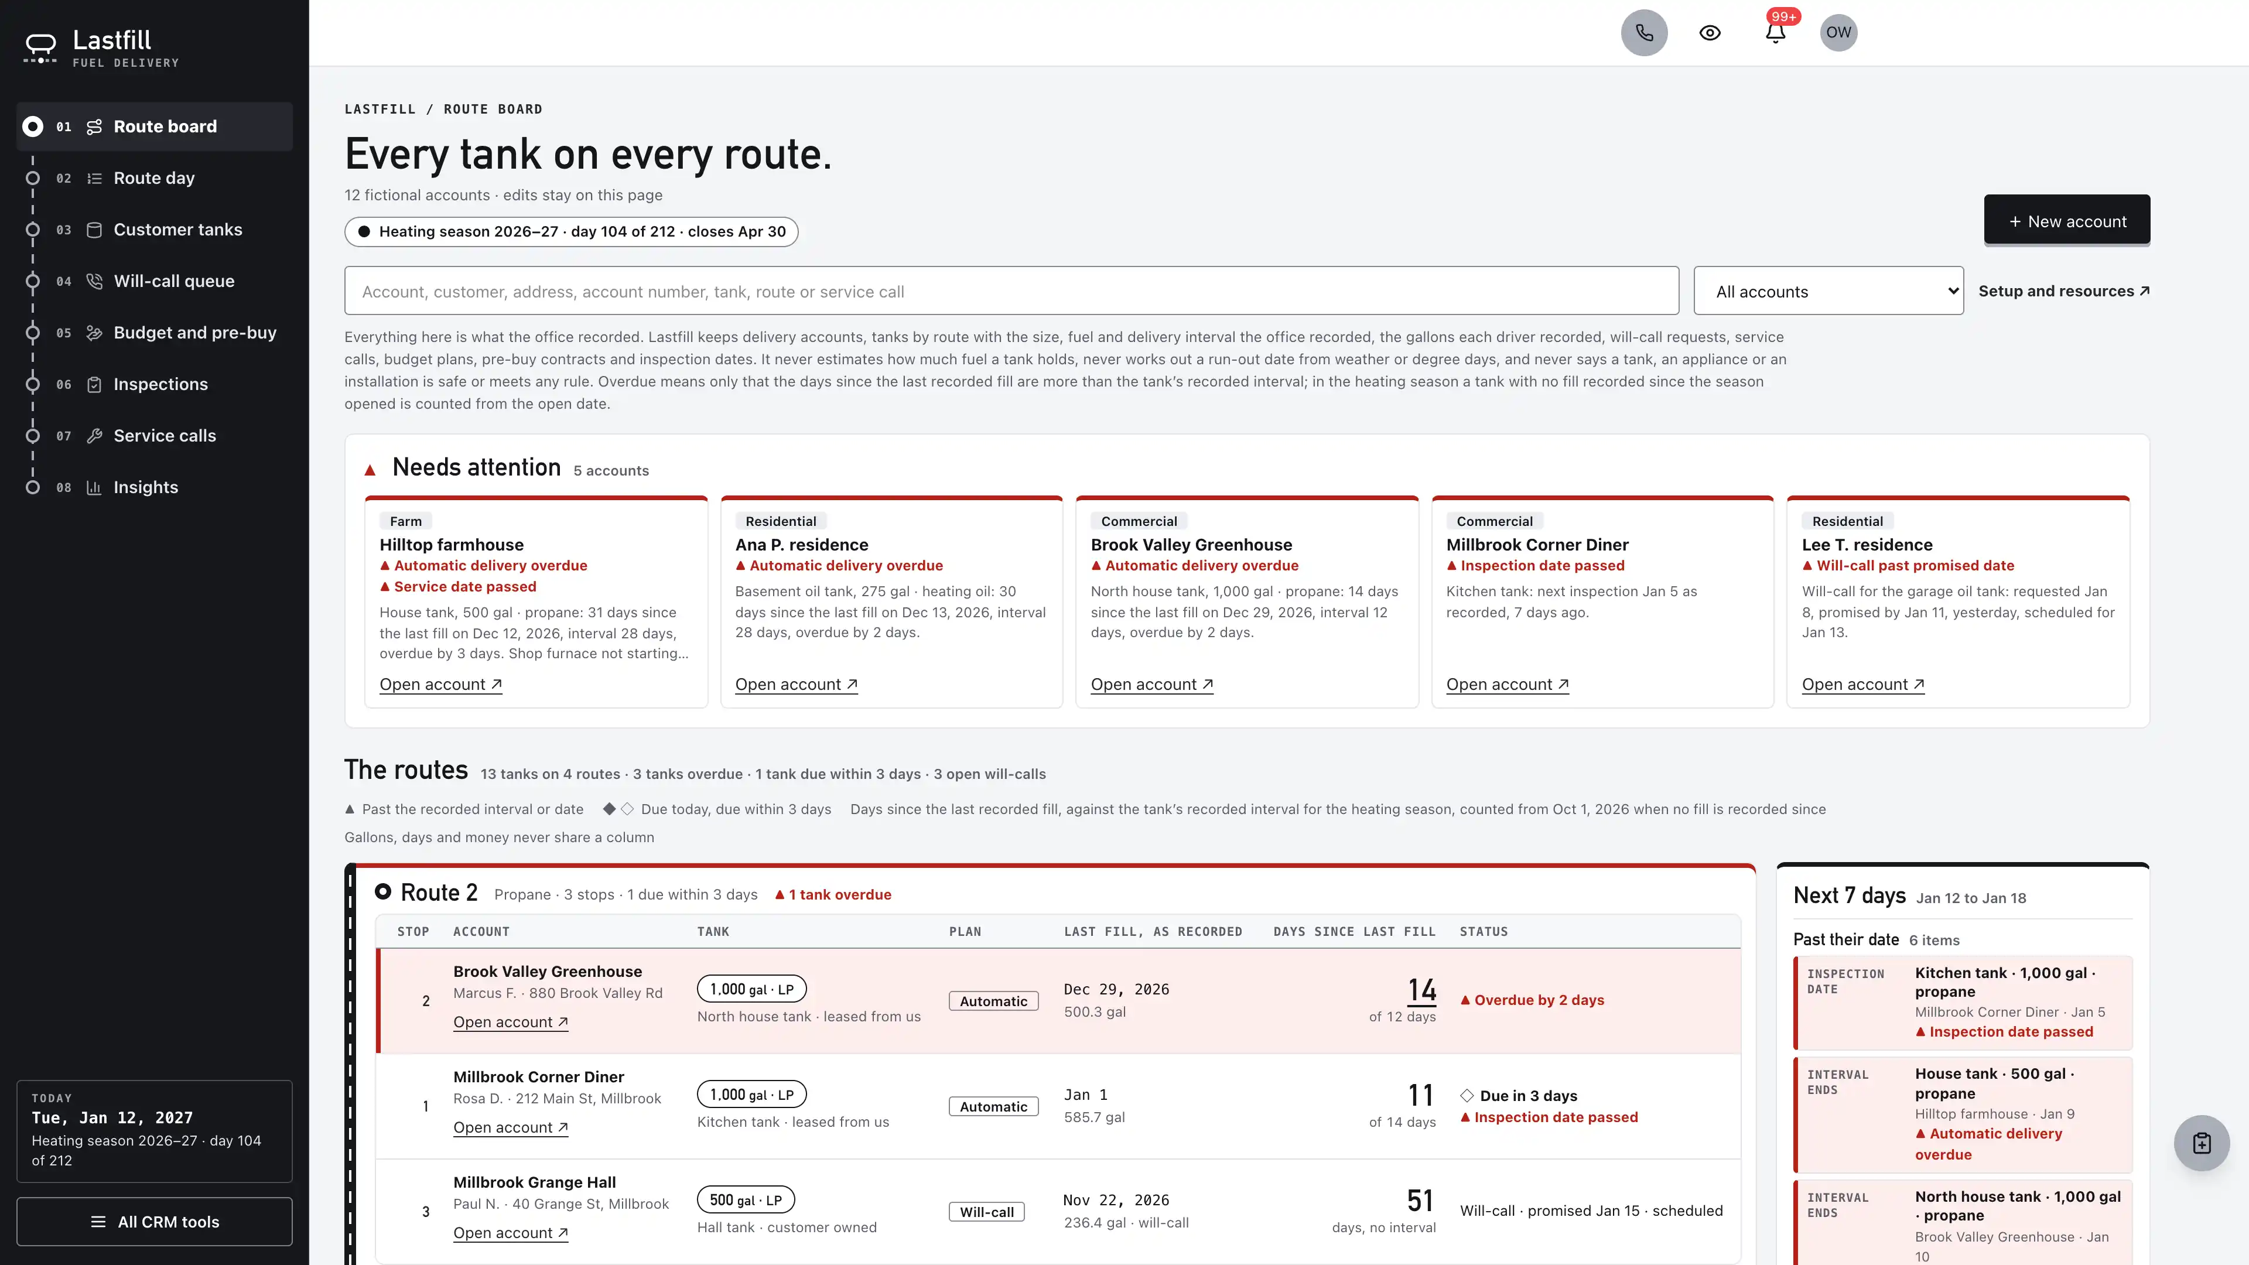Image resolution: width=2249 pixels, height=1265 pixels.
Task: Open the Setup and resources link
Action: [x=2063, y=290]
